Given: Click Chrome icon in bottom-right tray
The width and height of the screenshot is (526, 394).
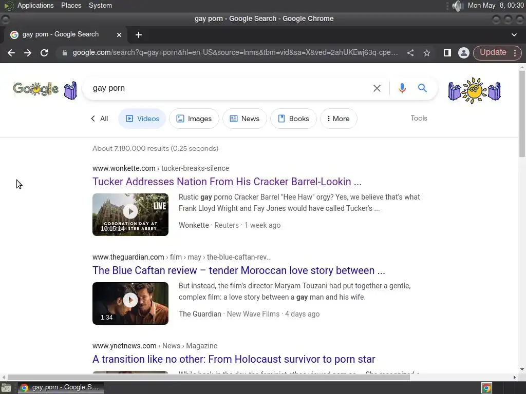Looking at the screenshot, I should click(x=486, y=388).
